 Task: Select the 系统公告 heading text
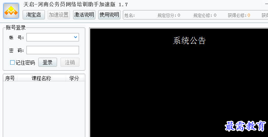pyautogui.click(x=189, y=41)
